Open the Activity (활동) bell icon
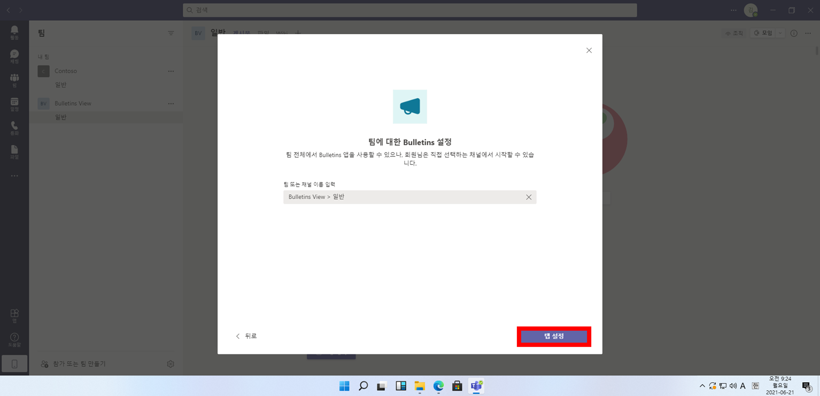820x396 pixels. [14, 32]
